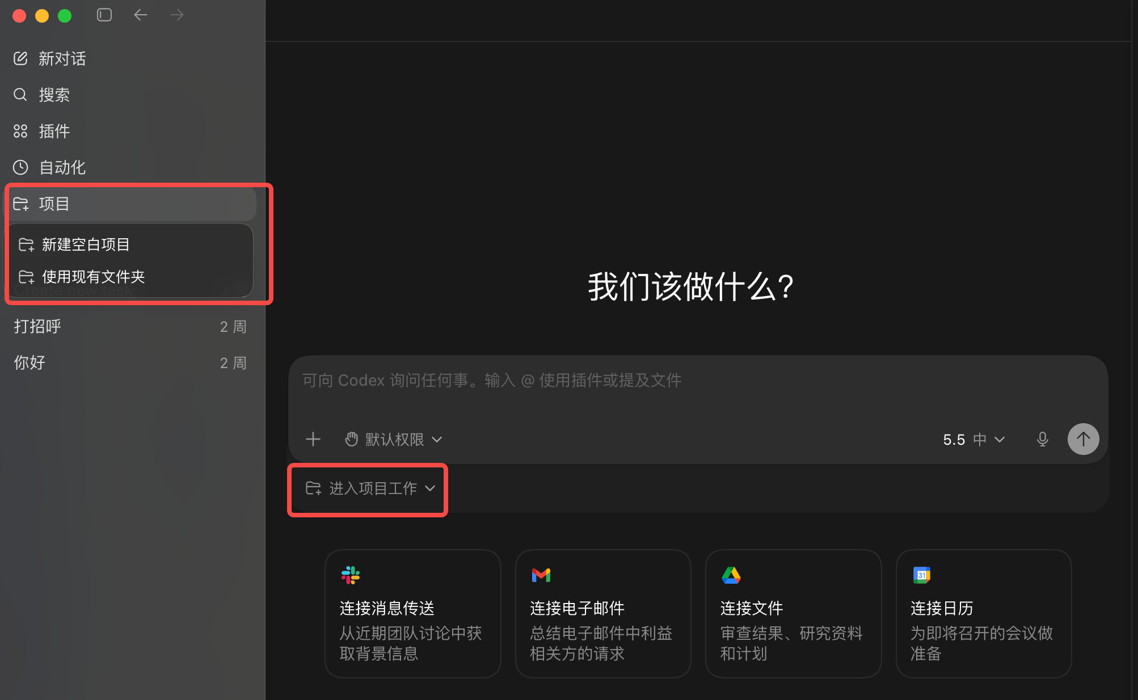Click the green macOS zoom button
The image size is (1138, 700).
pyautogui.click(x=65, y=15)
